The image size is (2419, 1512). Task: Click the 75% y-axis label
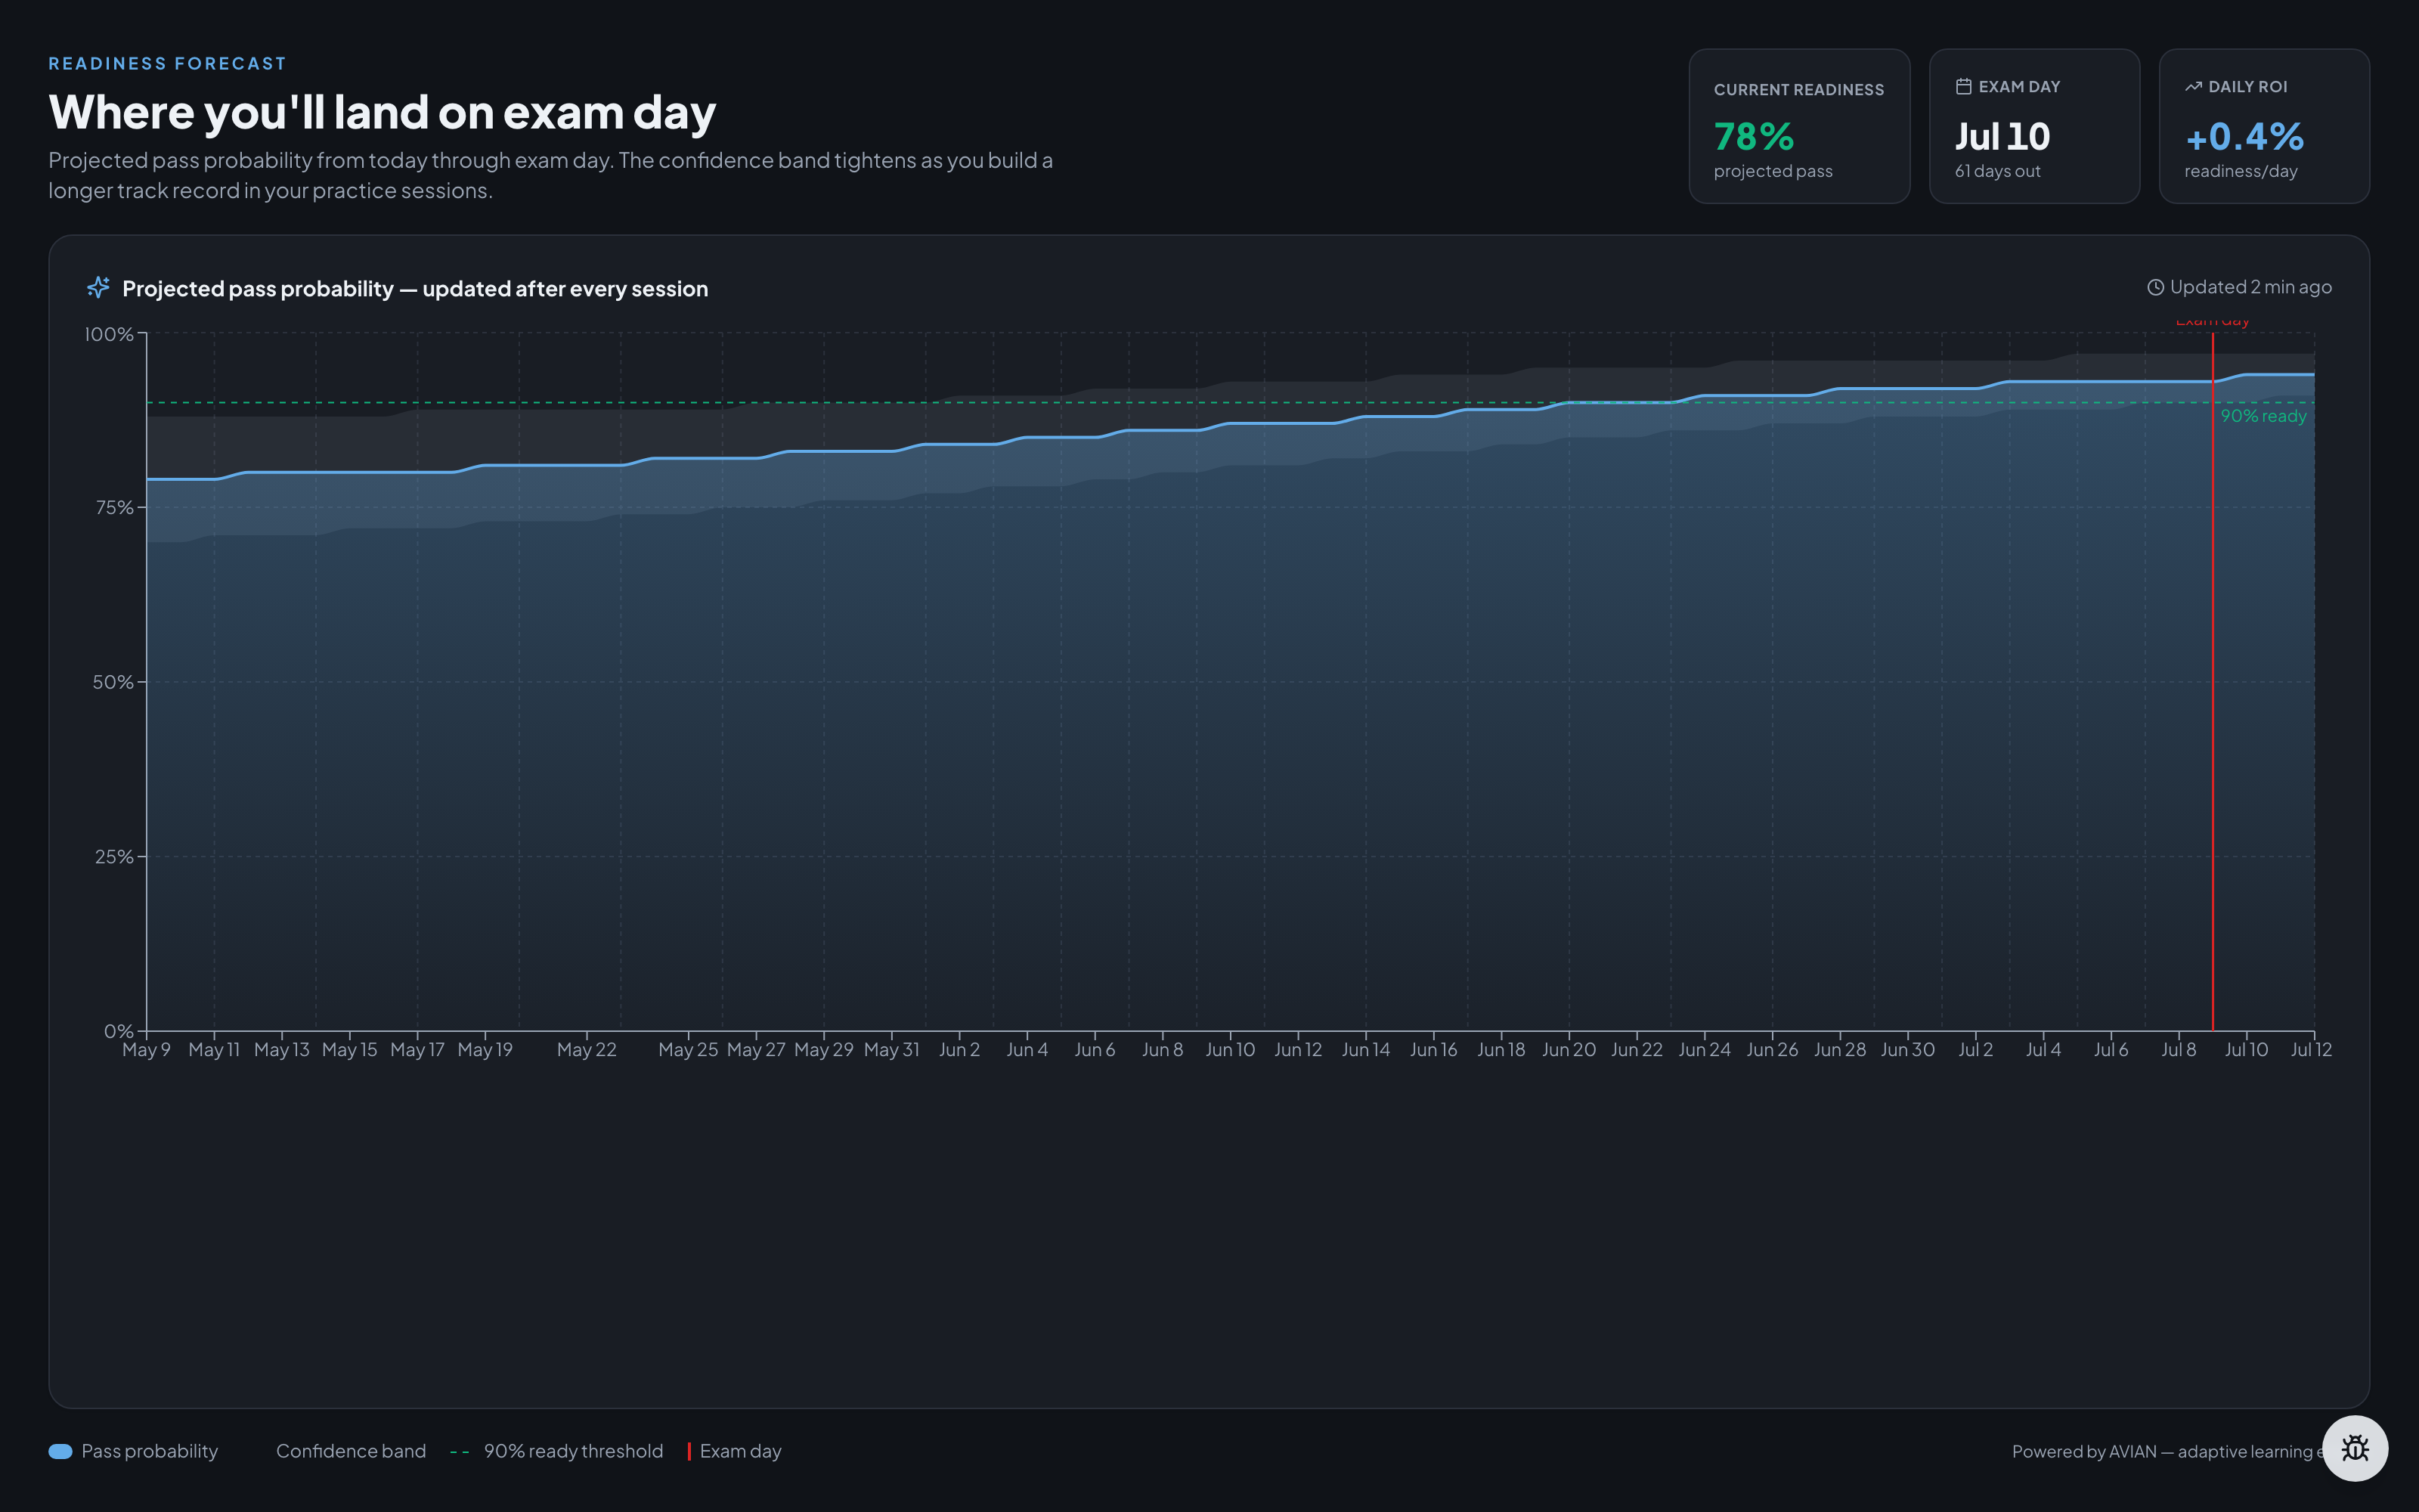114,507
